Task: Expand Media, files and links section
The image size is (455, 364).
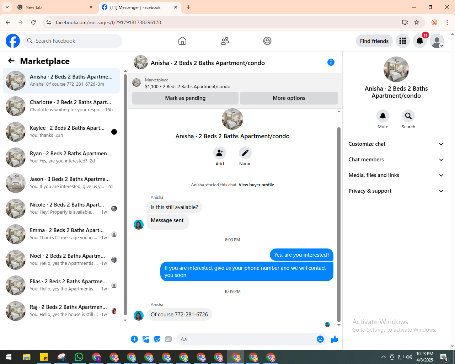Action: [x=396, y=175]
